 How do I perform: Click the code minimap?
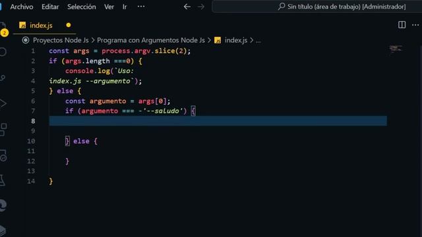click(x=396, y=49)
